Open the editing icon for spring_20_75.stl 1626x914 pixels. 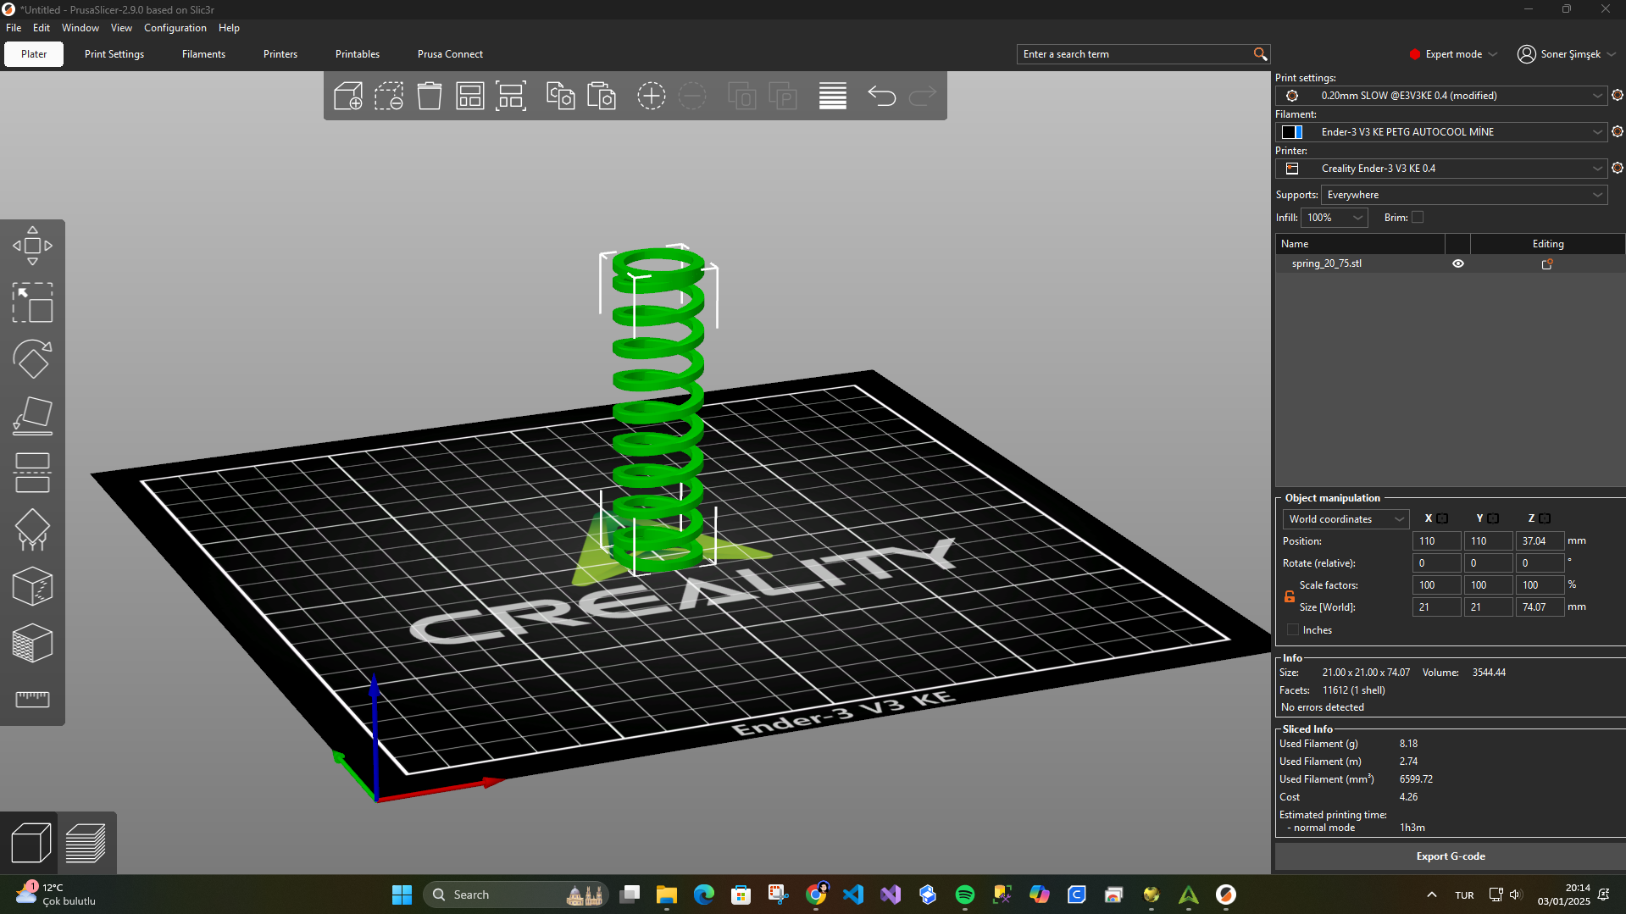1547,264
